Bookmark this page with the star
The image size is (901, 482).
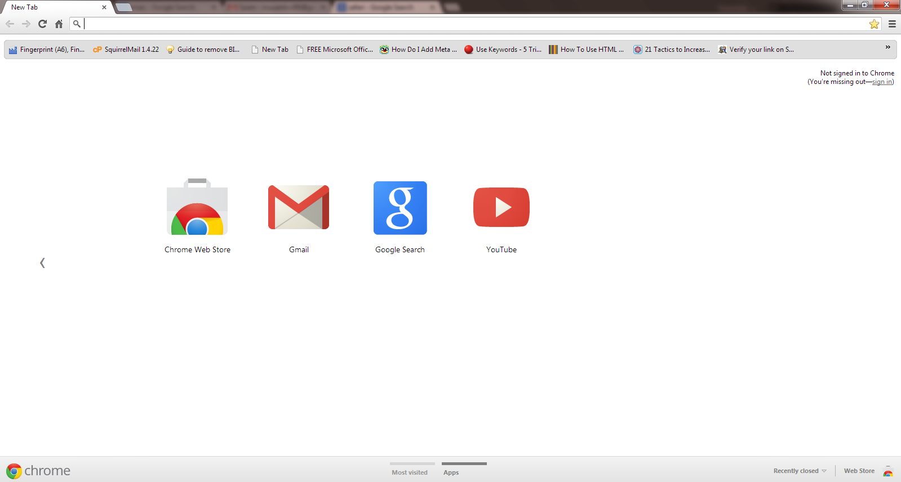point(874,24)
